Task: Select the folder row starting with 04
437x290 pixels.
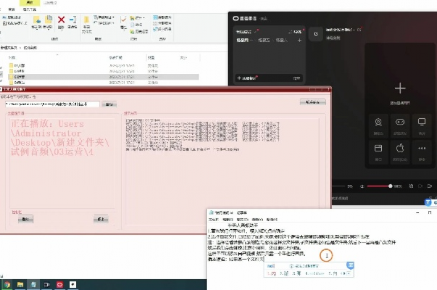Action: (x=103, y=83)
